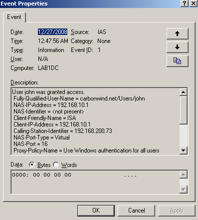Click the Proxy-Policy-Name line
The width and height of the screenshot is (198, 220).
coord(86,150)
